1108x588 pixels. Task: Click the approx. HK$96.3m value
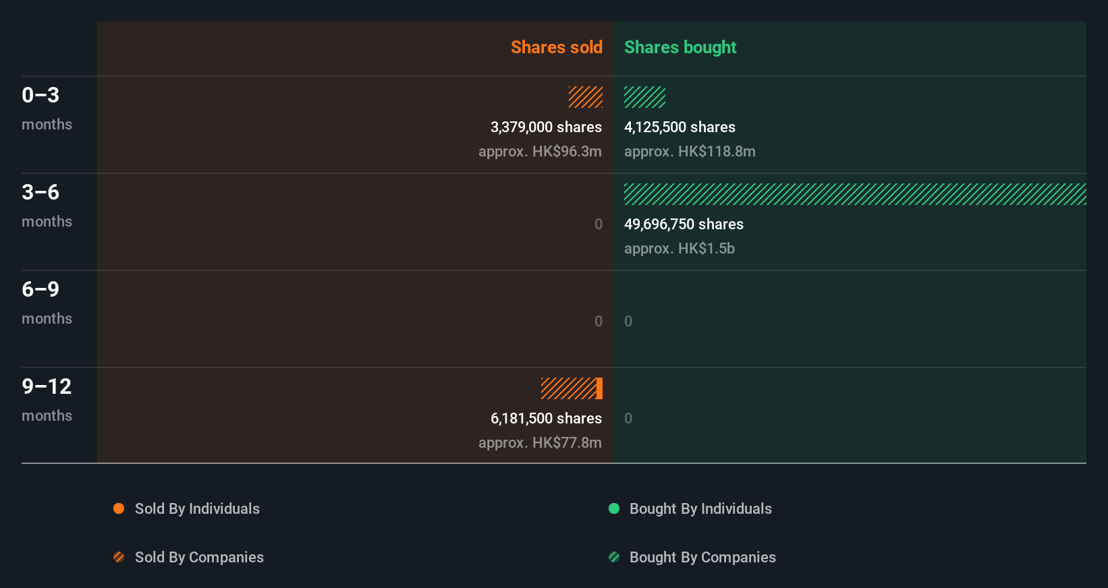540,152
